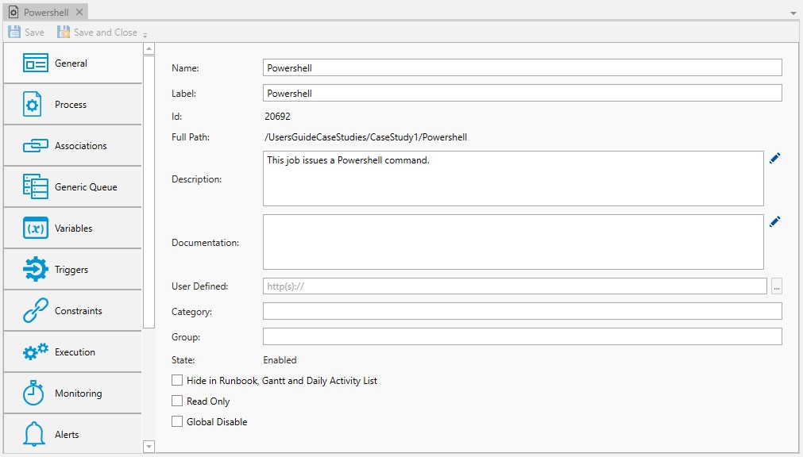Open the General section icon
Screen dimensions: 803x457
(x=36, y=63)
